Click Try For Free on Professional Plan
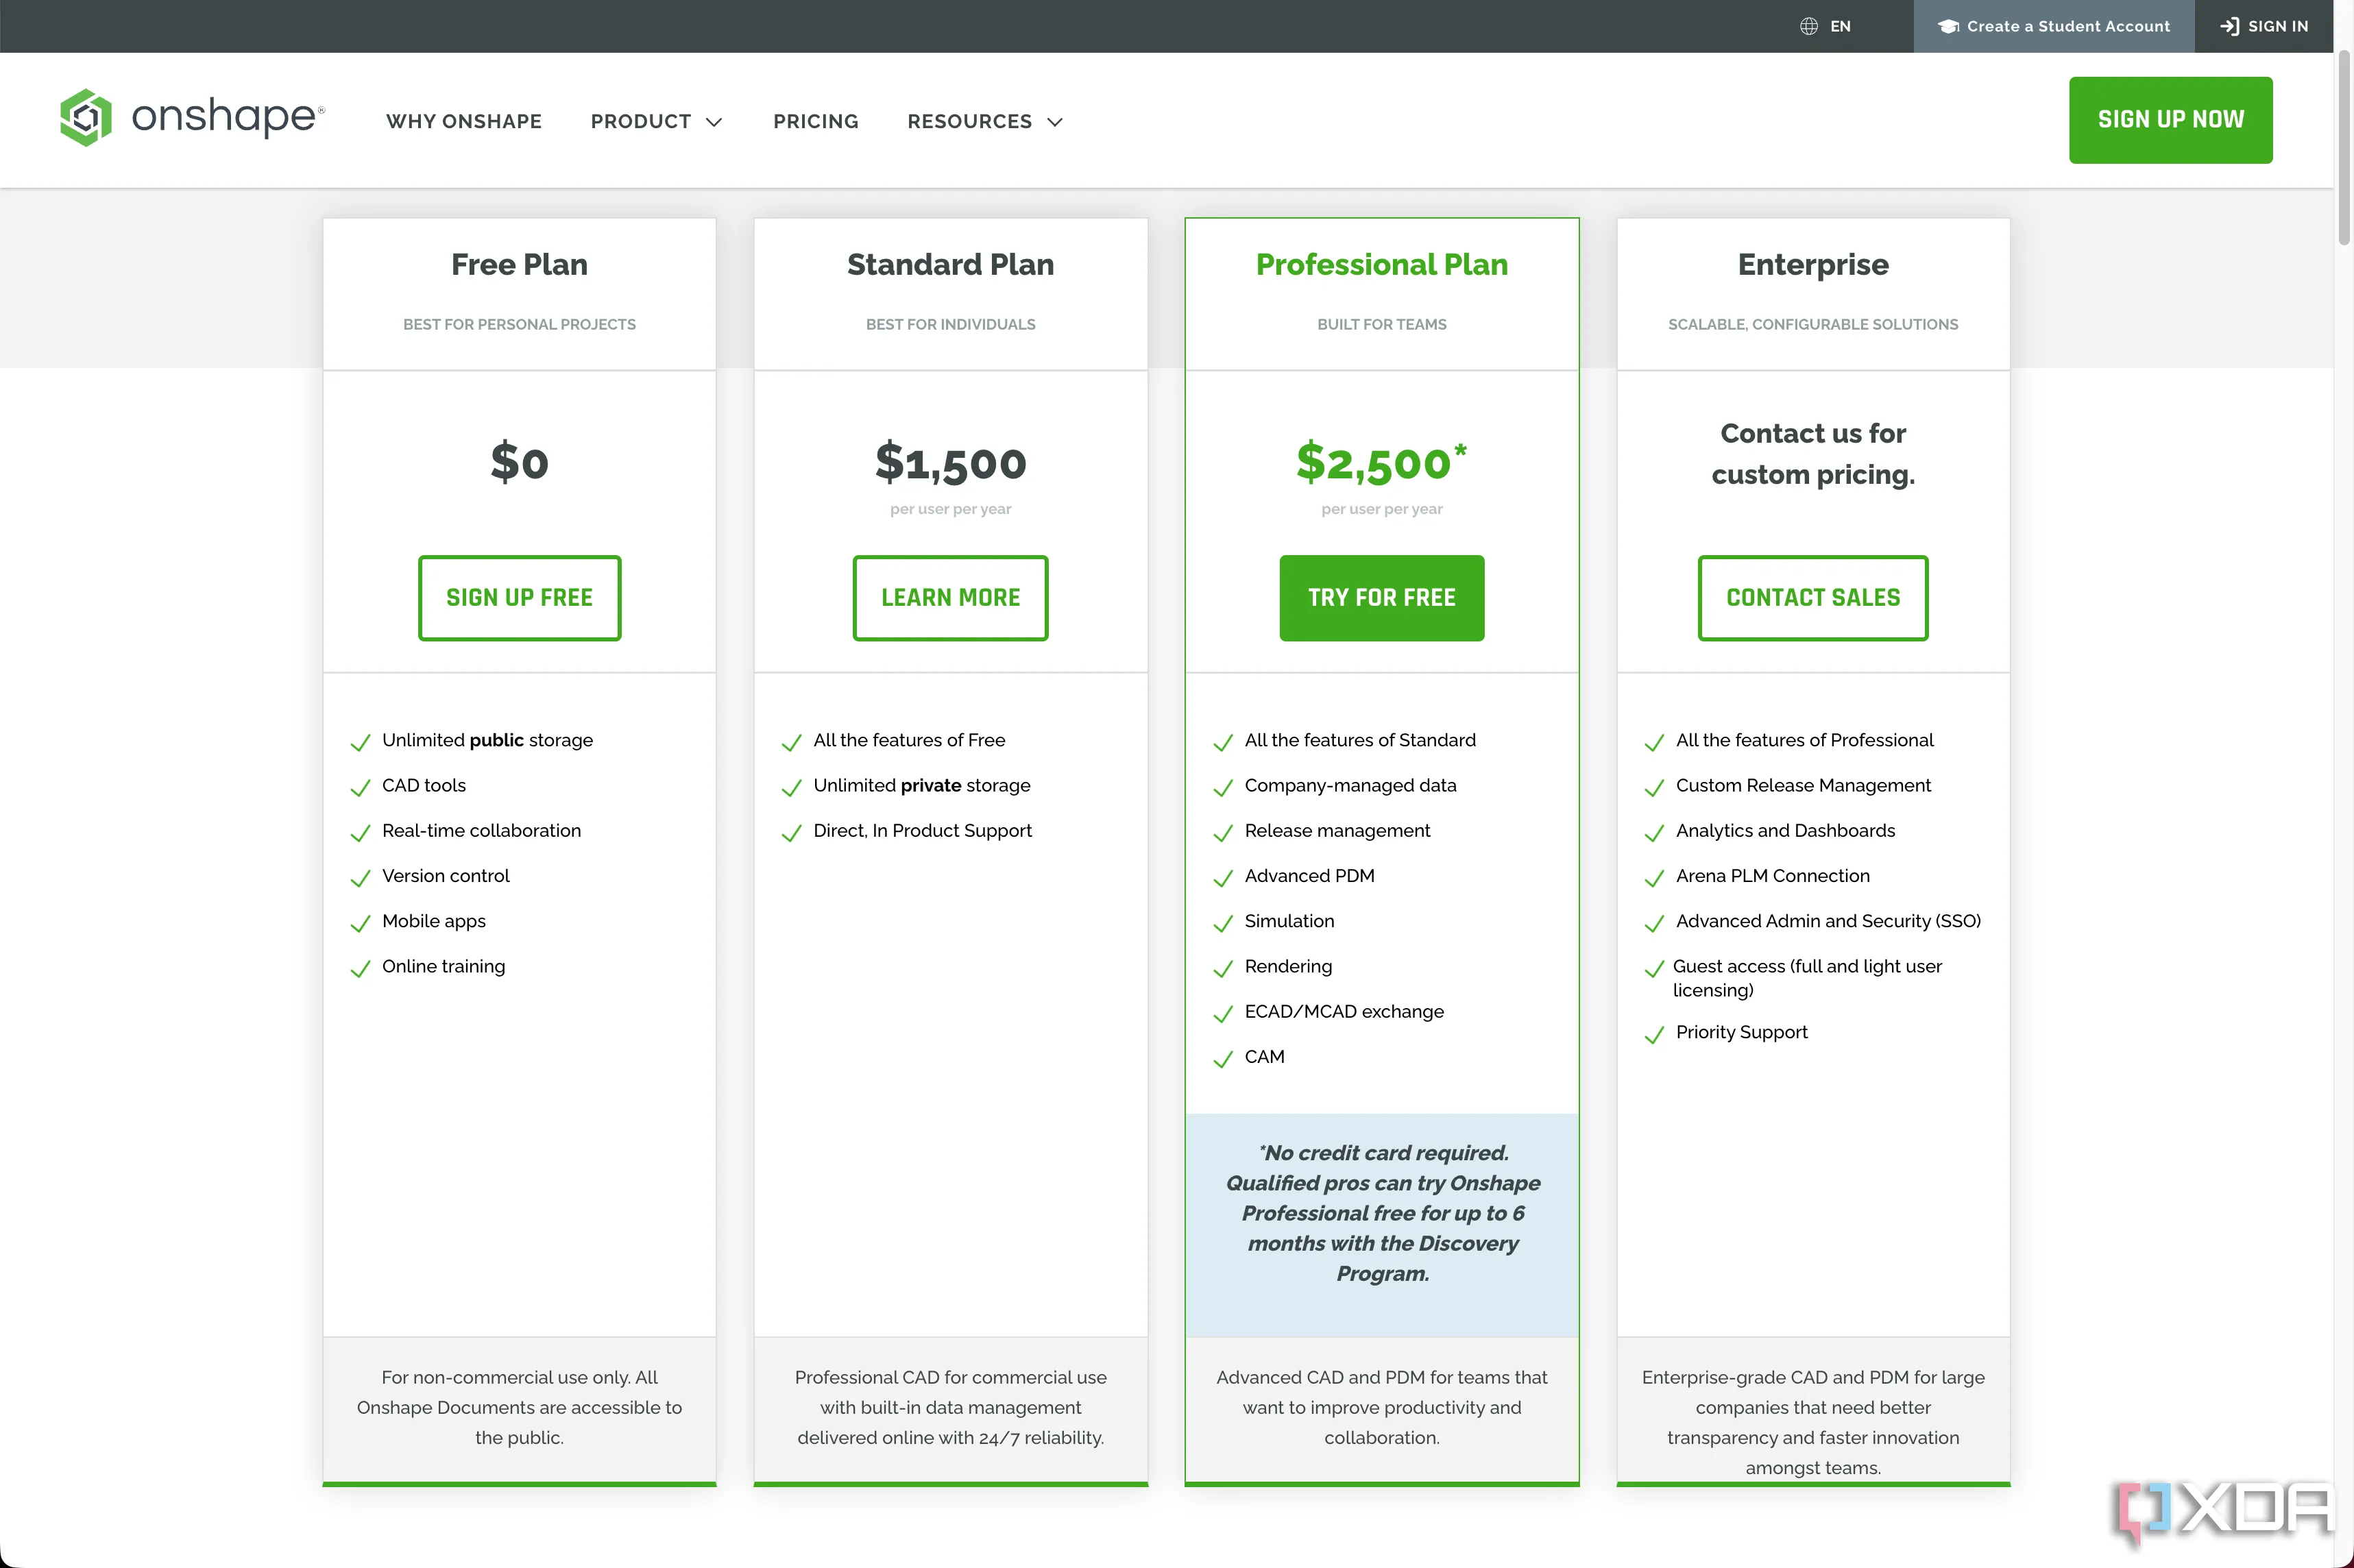This screenshot has height=1568, width=2354. tap(1381, 598)
